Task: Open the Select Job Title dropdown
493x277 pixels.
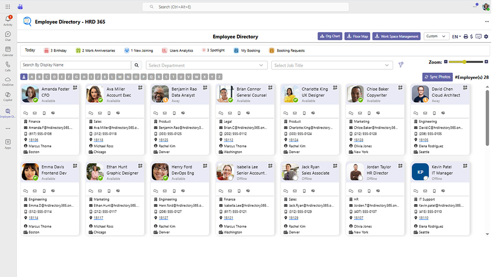Action: tap(332, 65)
